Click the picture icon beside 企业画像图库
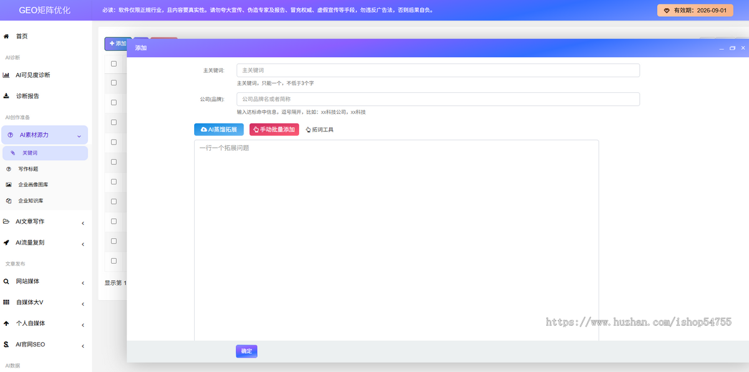Viewport: 749px width, 372px height. [x=9, y=184]
